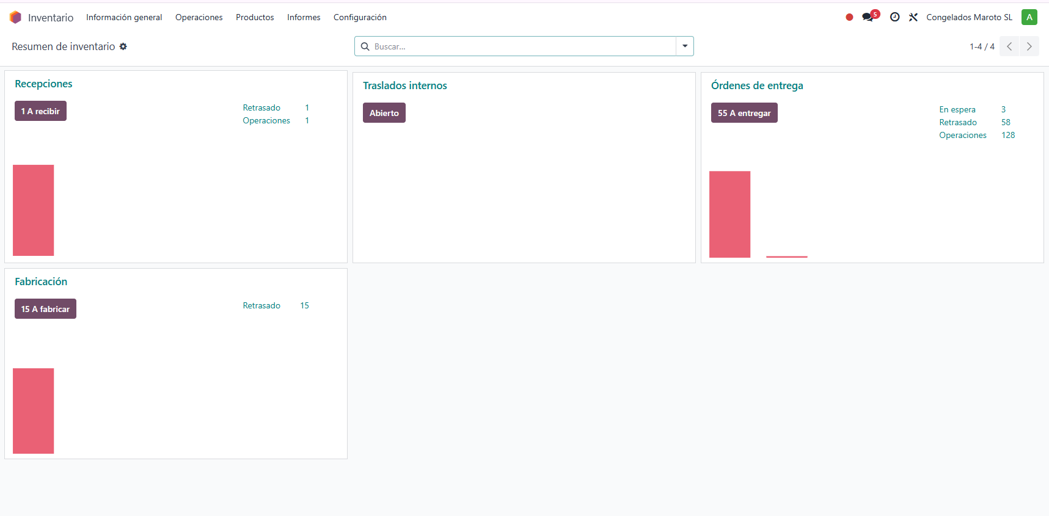The image size is (1049, 516).
Task: Click the red bar in Recepciones chart
Action: pos(34,210)
